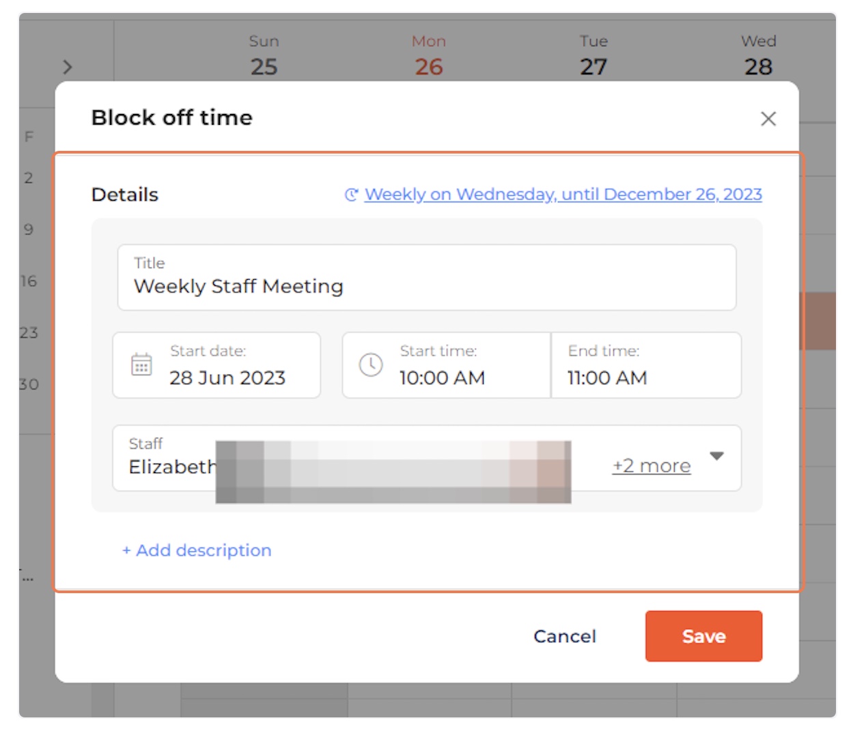Cancel the block off time dialog
Screen dimensions: 851x729
coord(565,636)
